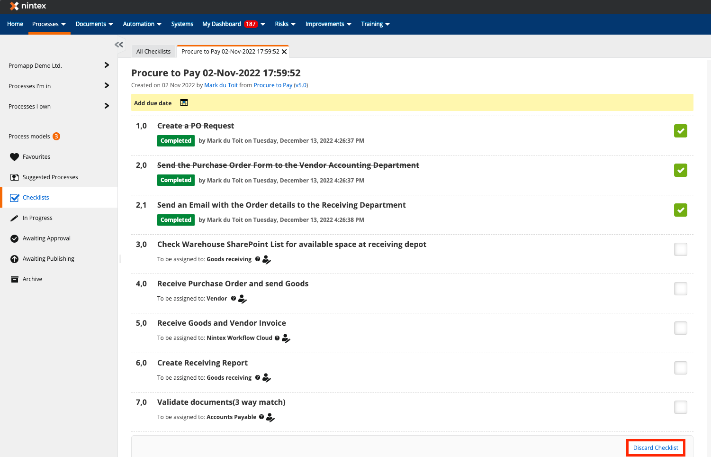
Task: Check off Create Receiving Report step
Action: pos(681,368)
